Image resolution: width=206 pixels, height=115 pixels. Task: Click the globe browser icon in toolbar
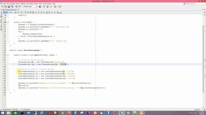[40, 6]
